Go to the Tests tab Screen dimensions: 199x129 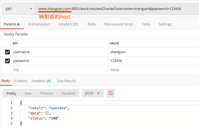pyautogui.click(x=146, y=24)
